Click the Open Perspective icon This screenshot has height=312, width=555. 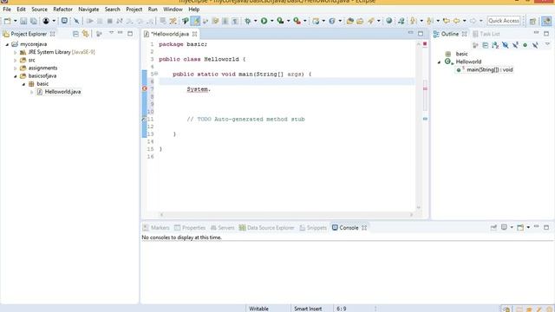(532, 21)
